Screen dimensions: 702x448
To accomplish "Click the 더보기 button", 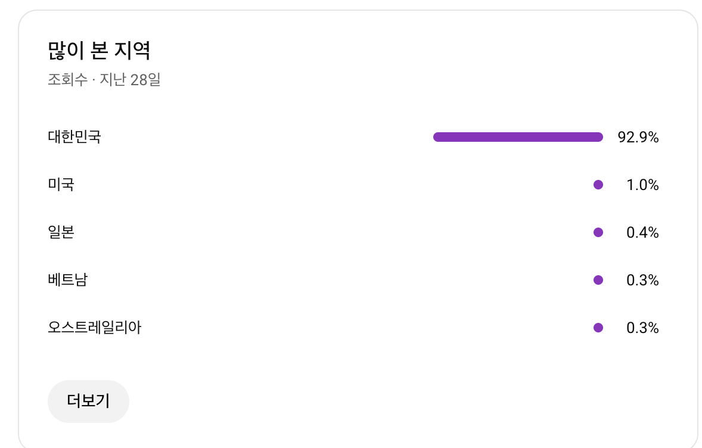I will (88, 401).
